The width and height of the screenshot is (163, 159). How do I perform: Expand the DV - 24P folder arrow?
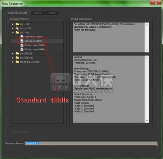click(x=13, y=24)
